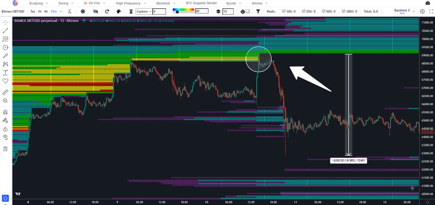Viewport: 435px width, 205px height.
Task: Switch to 4h timeframe
Action: coord(46,12)
